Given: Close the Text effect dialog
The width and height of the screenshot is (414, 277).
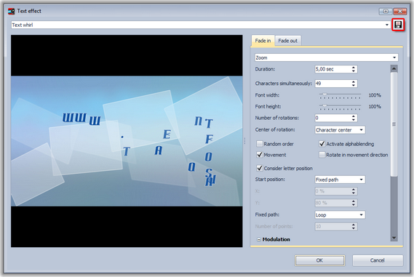Looking at the screenshot, I should point(399,11).
